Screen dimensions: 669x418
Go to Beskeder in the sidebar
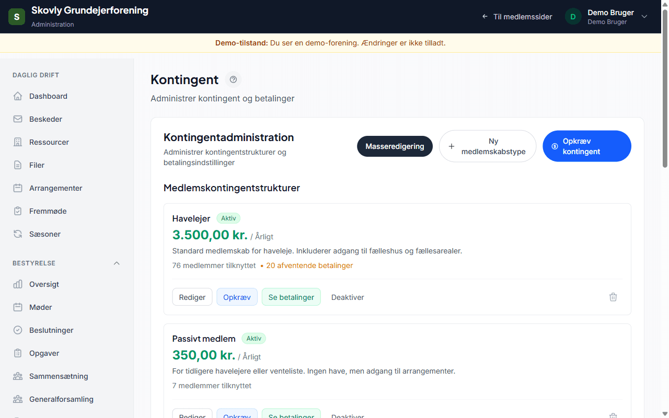click(67, 119)
